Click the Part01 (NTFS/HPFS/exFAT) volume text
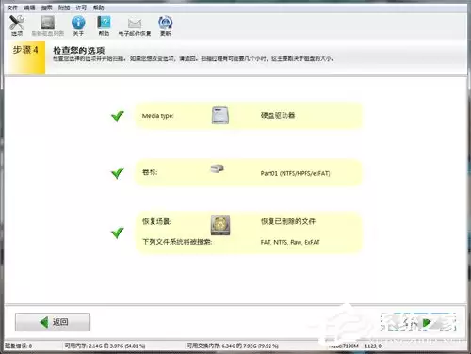The width and height of the screenshot is (471, 354). point(295,173)
